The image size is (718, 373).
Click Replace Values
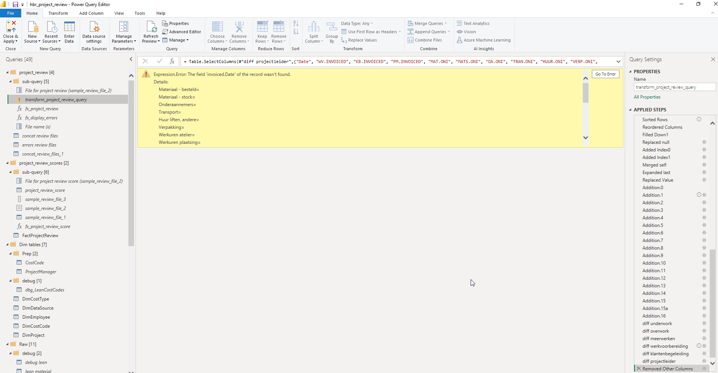(x=359, y=40)
